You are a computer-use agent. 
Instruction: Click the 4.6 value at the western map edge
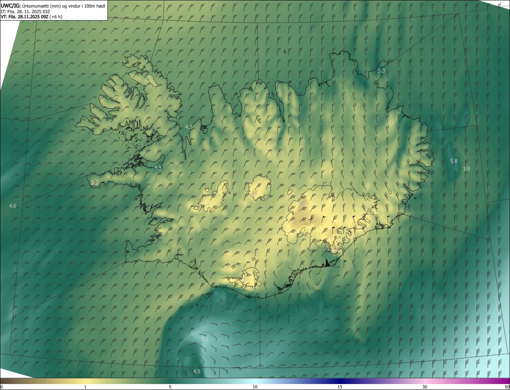click(x=13, y=206)
